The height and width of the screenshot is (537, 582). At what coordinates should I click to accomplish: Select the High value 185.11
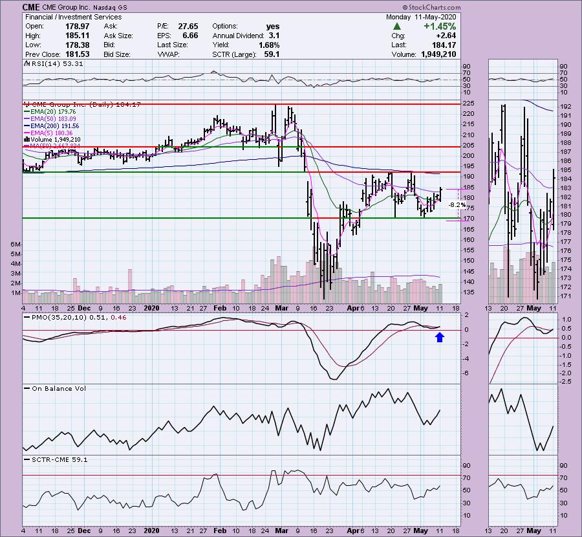tap(78, 36)
